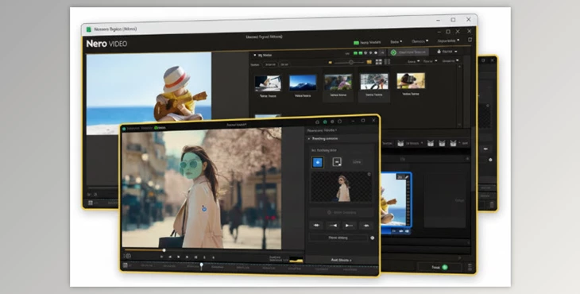Select the white-outlined rectangle tracking mode button
The image size is (580, 294).
(337, 161)
